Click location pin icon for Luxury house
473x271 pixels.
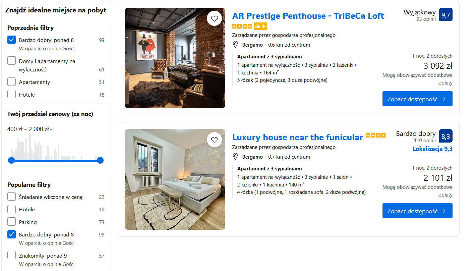coord(235,157)
